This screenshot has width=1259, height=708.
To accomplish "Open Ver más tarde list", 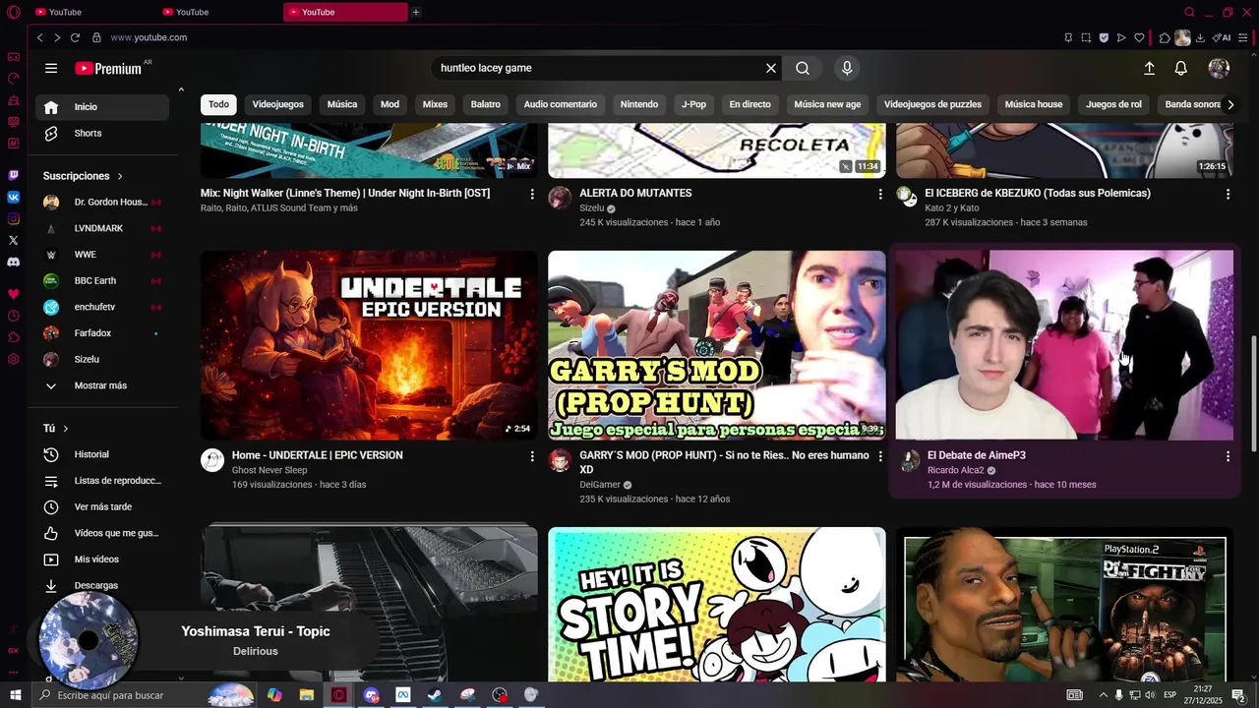I will 102,506.
